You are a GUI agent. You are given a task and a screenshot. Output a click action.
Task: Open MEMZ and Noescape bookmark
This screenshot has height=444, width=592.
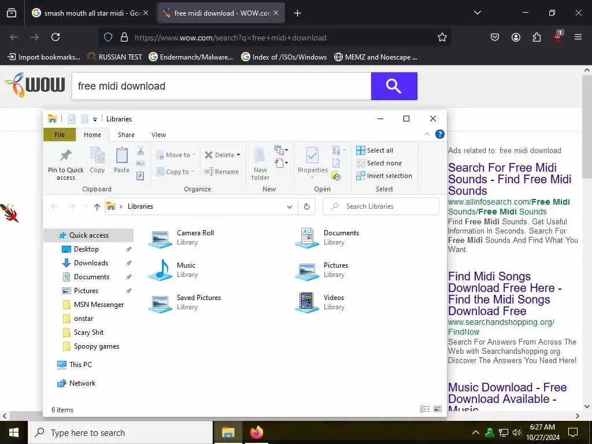coord(376,57)
